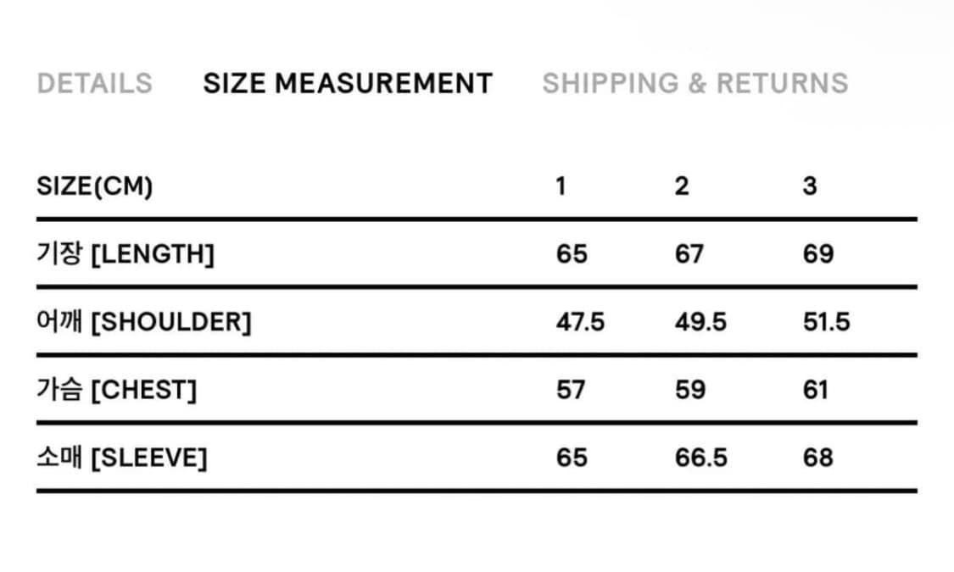Click size 1 column header
Screen dimensions: 954x572
coord(561,186)
